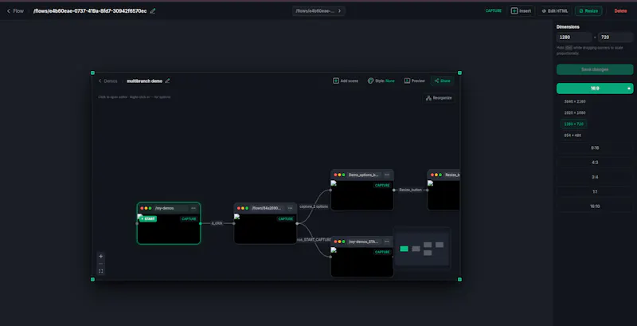The image size is (637, 326).
Task: Click the Demos back chevron in the capture
Action: click(100, 81)
